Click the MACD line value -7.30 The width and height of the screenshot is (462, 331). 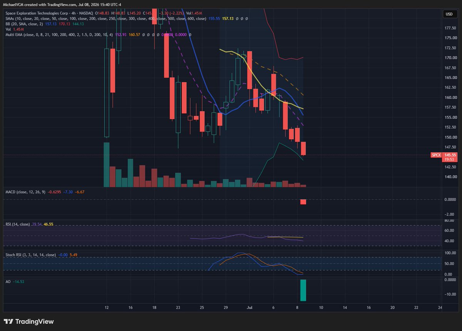[69, 191]
